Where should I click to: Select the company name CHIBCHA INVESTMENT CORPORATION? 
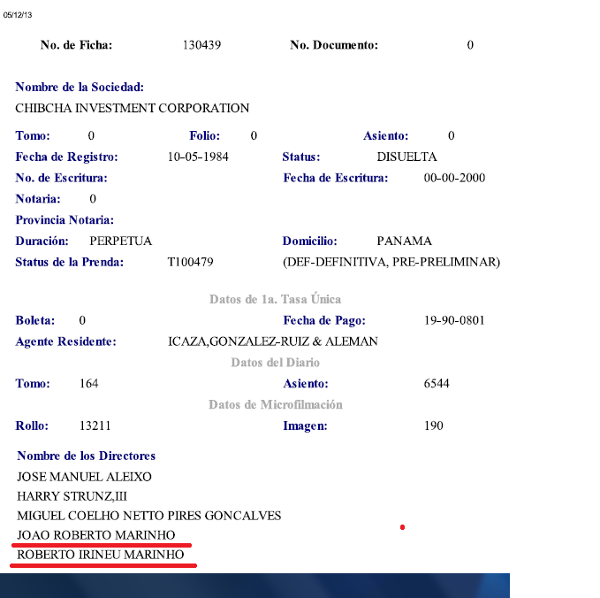133,108
